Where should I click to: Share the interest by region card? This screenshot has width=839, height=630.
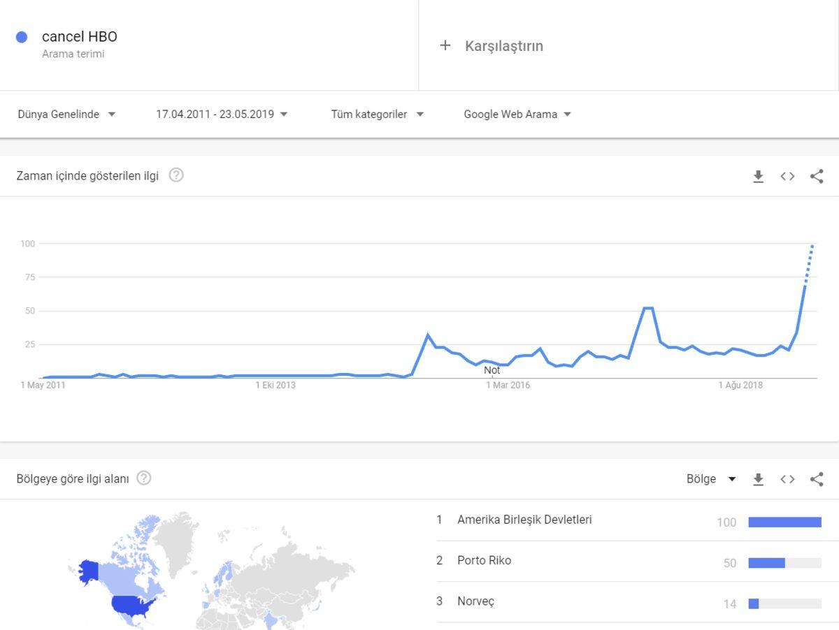[817, 479]
